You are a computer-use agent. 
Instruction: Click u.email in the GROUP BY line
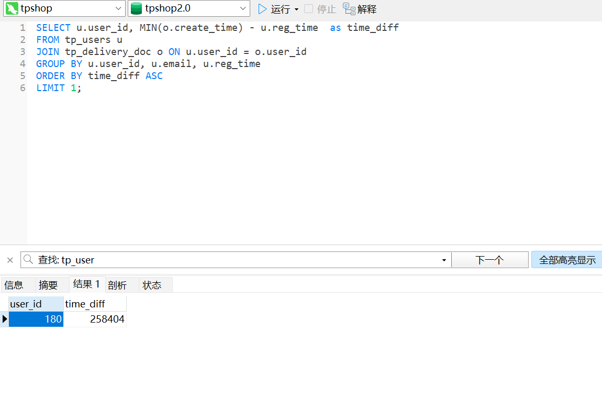171,64
